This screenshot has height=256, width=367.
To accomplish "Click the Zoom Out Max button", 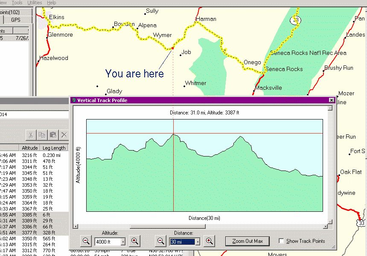I will tap(248, 241).
